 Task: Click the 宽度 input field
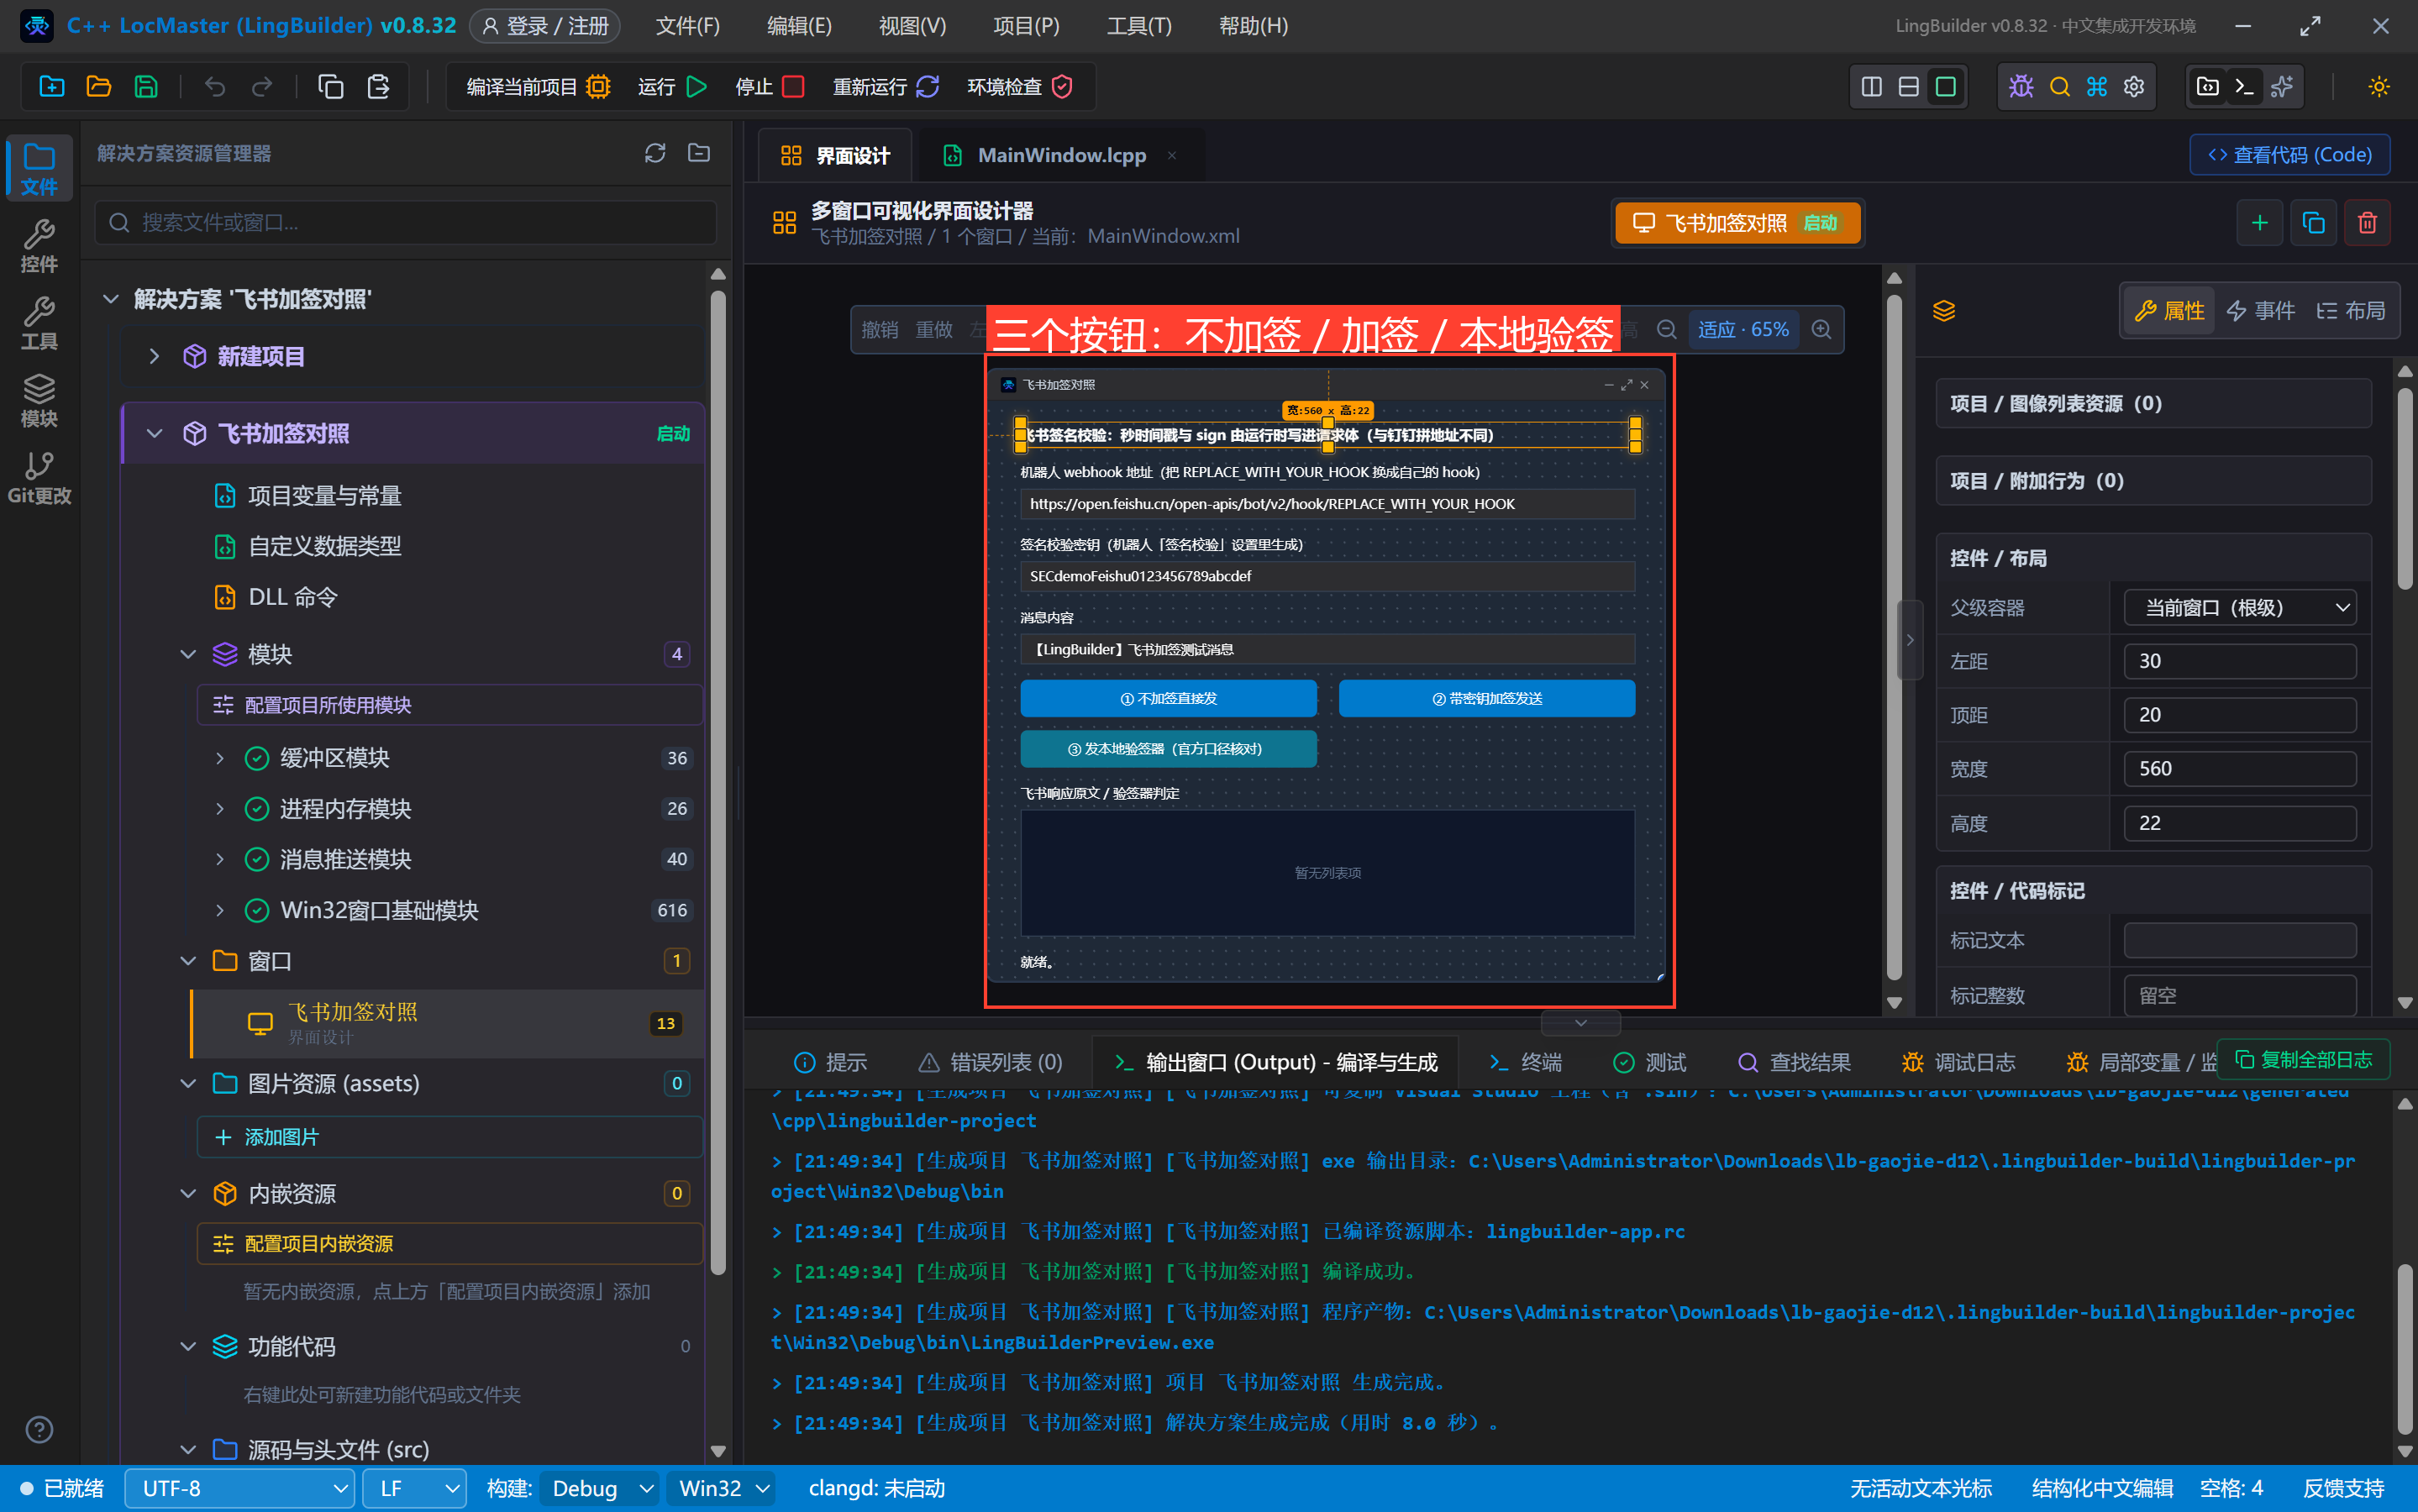click(x=2239, y=769)
